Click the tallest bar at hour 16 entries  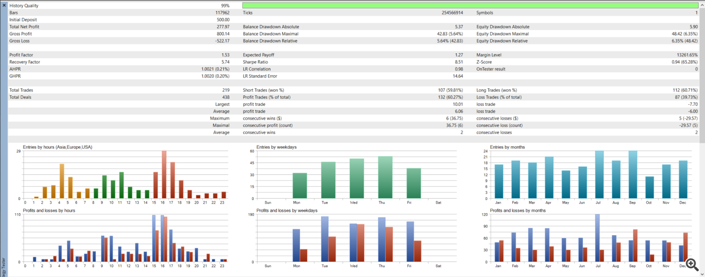[164, 175]
